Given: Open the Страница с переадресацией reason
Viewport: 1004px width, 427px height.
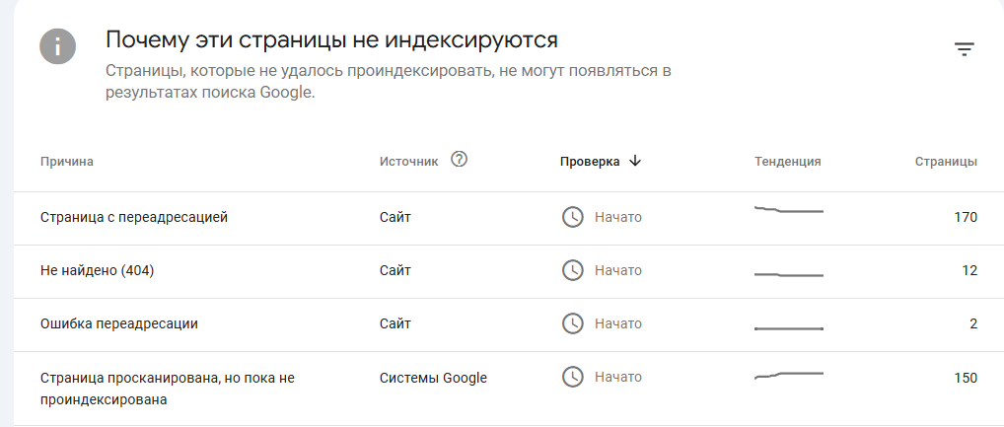Looking at the screenshot, I should pyautogui.click(x=134, y=217).
